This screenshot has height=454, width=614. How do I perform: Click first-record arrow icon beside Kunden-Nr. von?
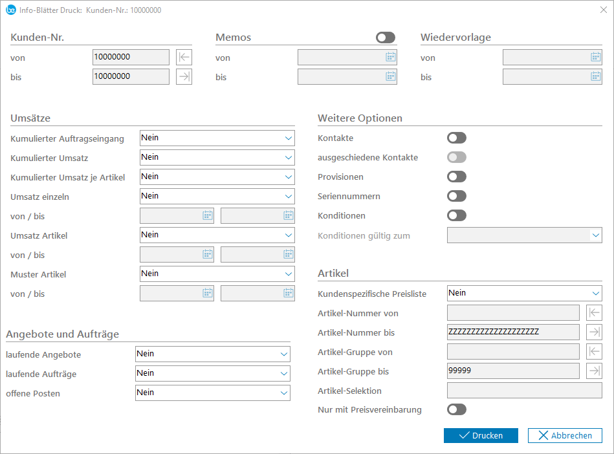184,58
